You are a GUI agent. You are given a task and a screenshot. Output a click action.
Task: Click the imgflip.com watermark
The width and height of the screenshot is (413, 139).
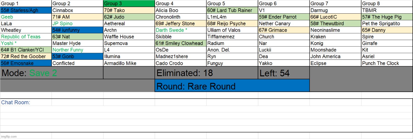pos(9,136)
